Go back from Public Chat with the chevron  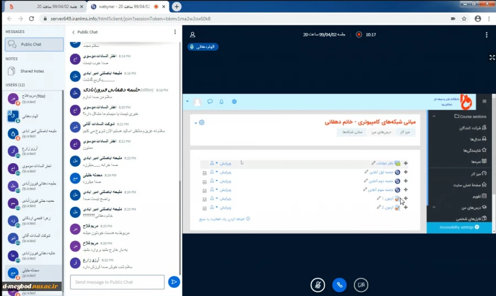(73, 32)
